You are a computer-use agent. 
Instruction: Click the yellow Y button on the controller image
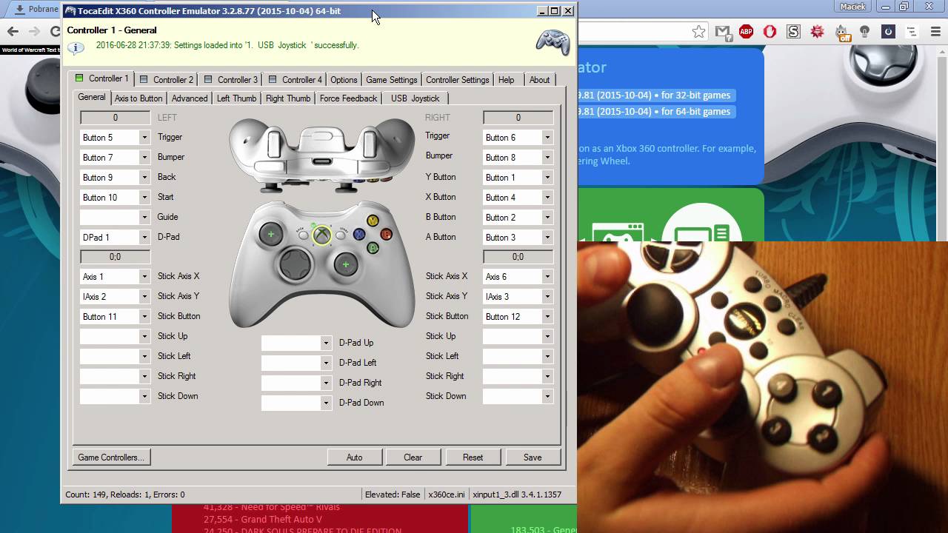pos(373,221)
